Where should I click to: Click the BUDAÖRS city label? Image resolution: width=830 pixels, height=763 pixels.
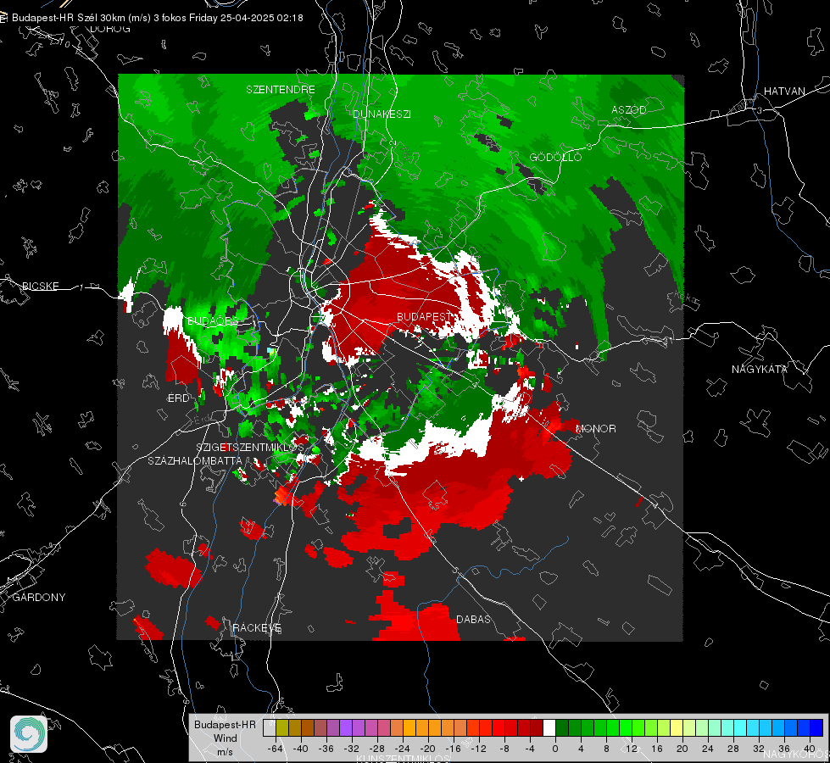click(214, 321)
